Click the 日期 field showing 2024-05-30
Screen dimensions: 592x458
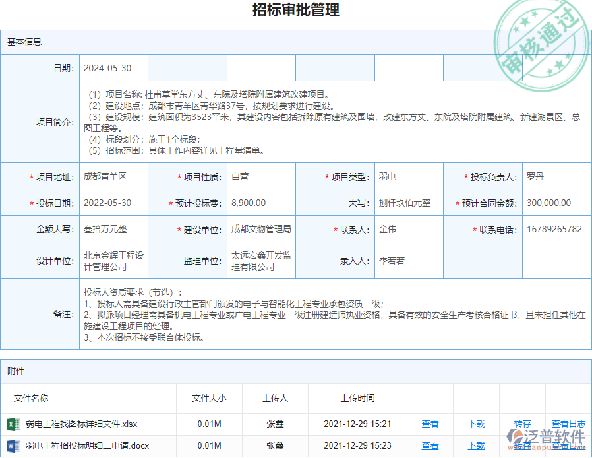pyautogui.click(x=113, y=67)
